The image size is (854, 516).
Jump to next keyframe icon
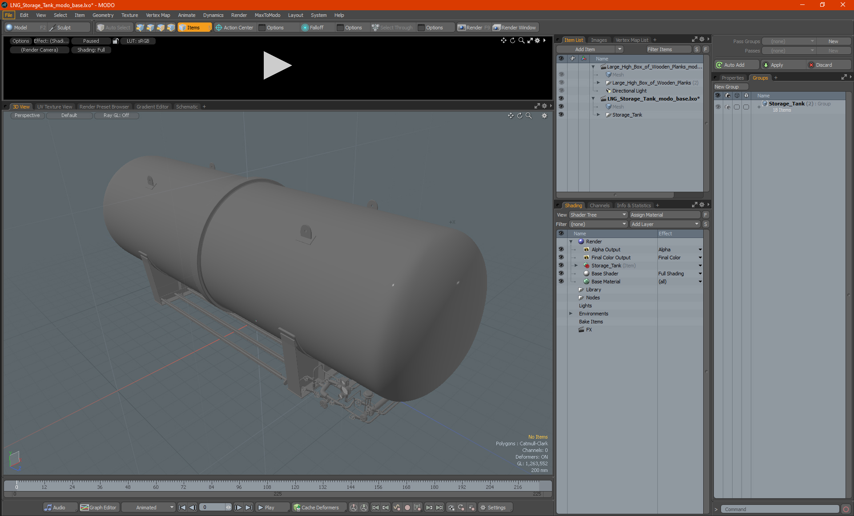click(x=429, y=508)
